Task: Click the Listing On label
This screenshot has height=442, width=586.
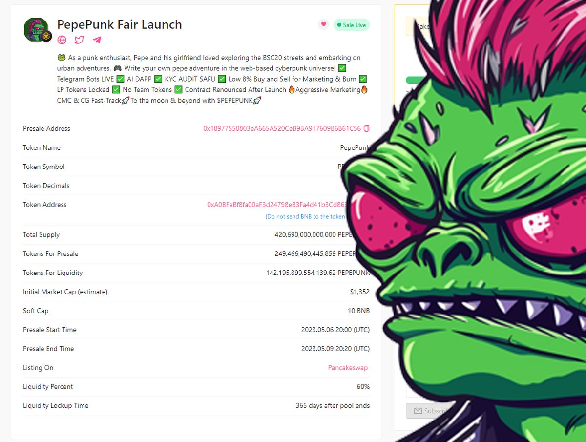Action: click(x=38, y=368)
